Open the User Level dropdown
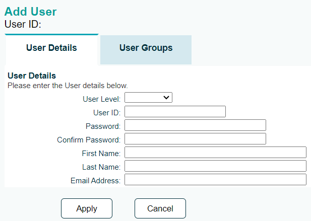Screen dimensions: 311x221 click(x=148, y=98)
